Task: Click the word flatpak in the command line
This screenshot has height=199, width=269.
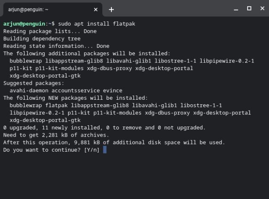Action: [x=124, y=24]
